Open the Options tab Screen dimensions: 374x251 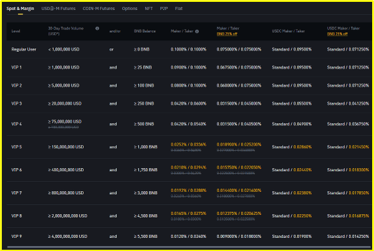[130, 9]
